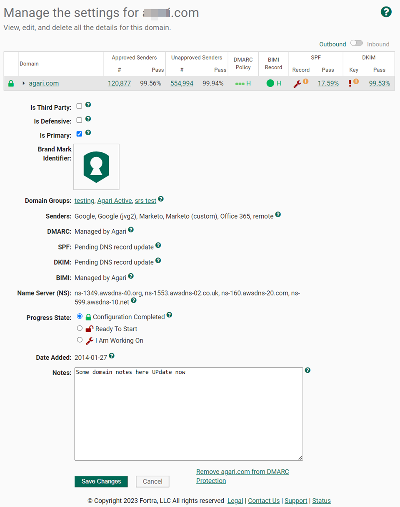Expand the agari.com row triangle
Image resolution: width=400 pixels, height=507 pixels.
24,83
